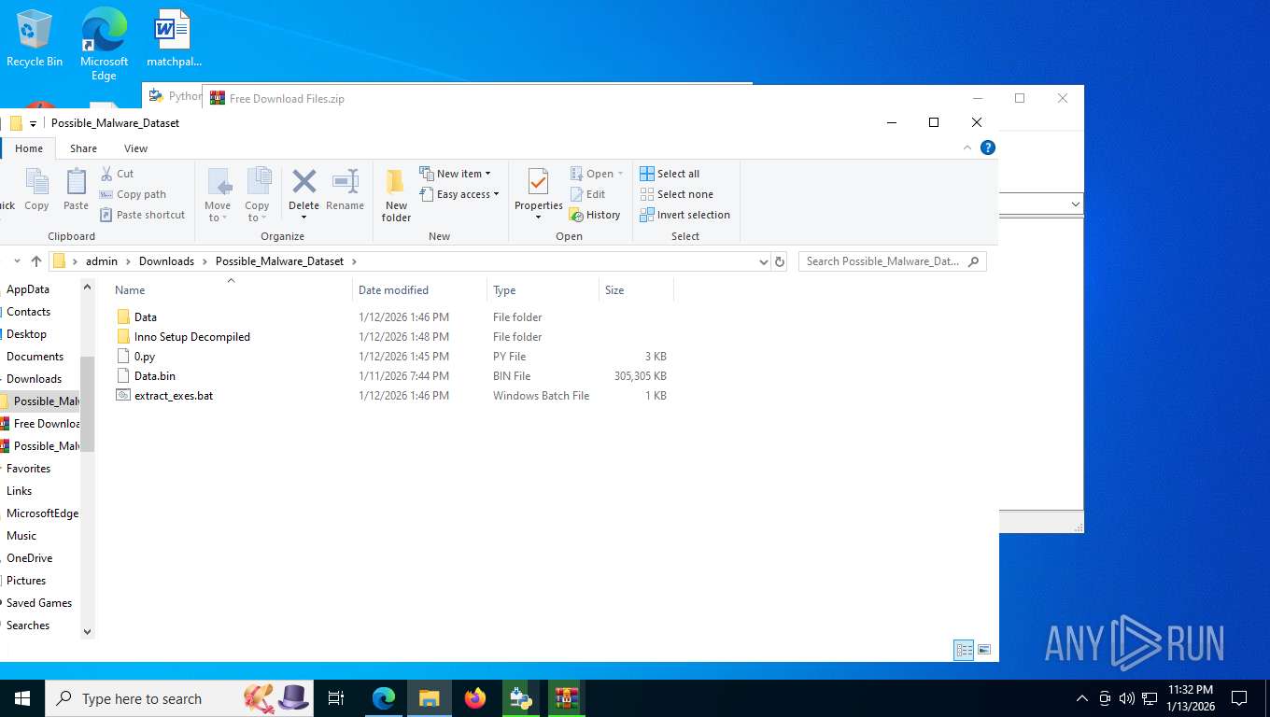Click Paste shortcut in the ribbon
The image size is (1270, 717).
point(142,215)
